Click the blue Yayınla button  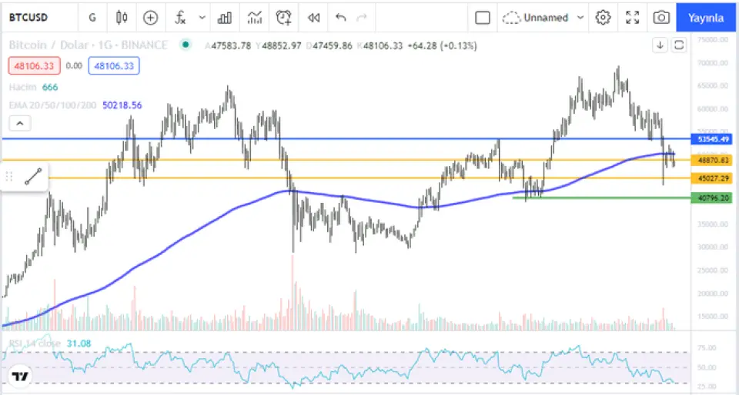pyautogui.click(x=706, y=17)
